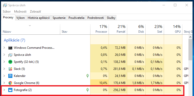Open the Podrobnosti tab
The image size is (194, 96).
click(x=95, y=18)
